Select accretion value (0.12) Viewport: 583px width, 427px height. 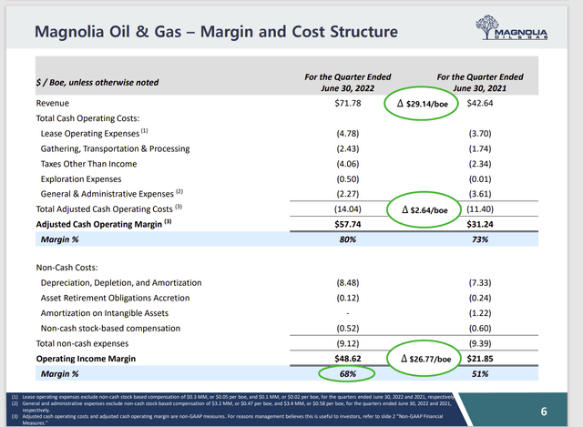348,298
